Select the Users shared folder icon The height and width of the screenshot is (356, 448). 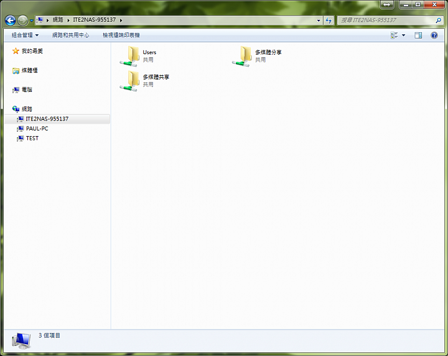(129, 56)
